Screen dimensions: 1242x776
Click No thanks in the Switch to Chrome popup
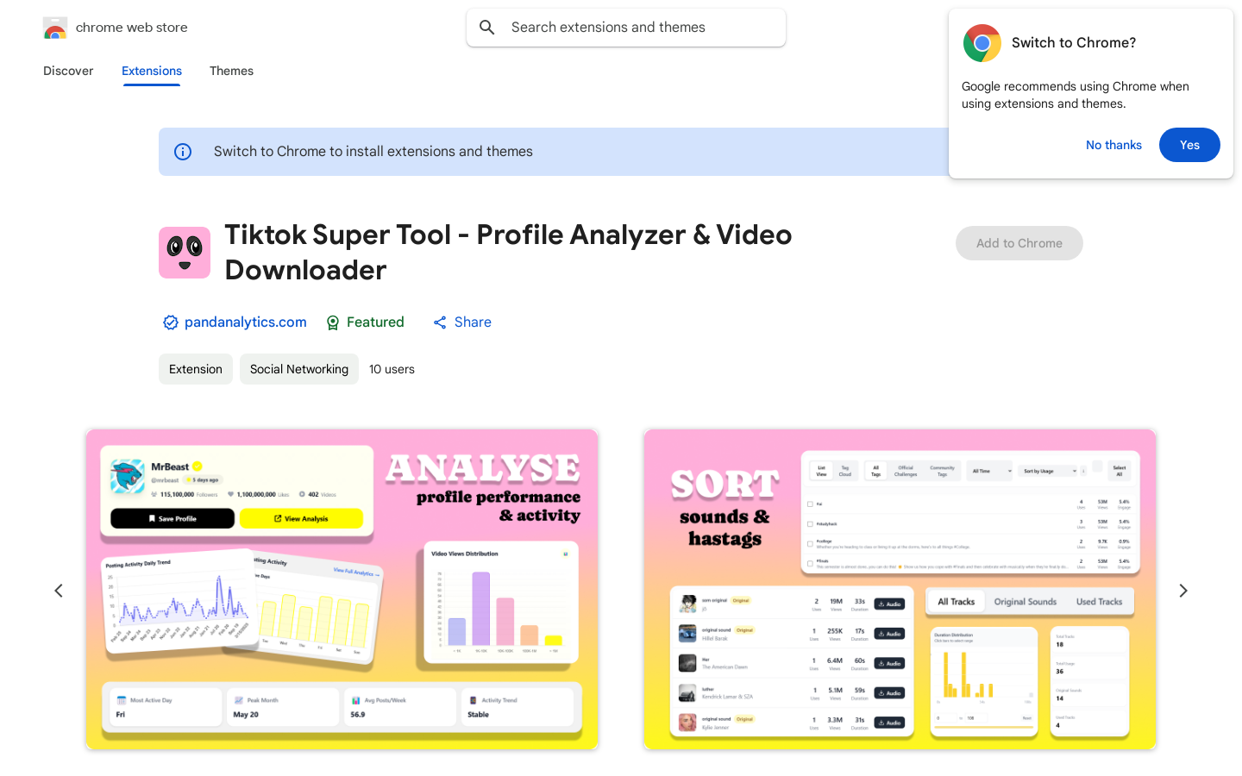(1113, 145)
